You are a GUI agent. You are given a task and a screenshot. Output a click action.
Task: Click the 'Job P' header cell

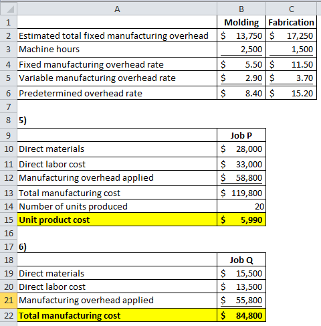[x=241, y=135]
